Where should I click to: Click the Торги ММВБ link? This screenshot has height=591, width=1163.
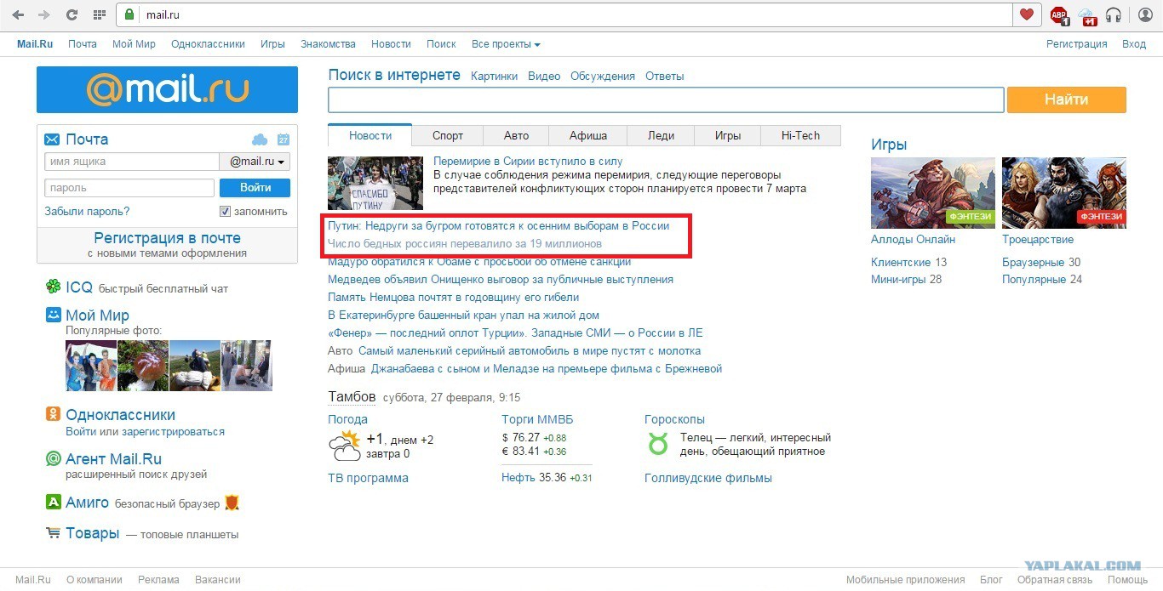(536, 419)
